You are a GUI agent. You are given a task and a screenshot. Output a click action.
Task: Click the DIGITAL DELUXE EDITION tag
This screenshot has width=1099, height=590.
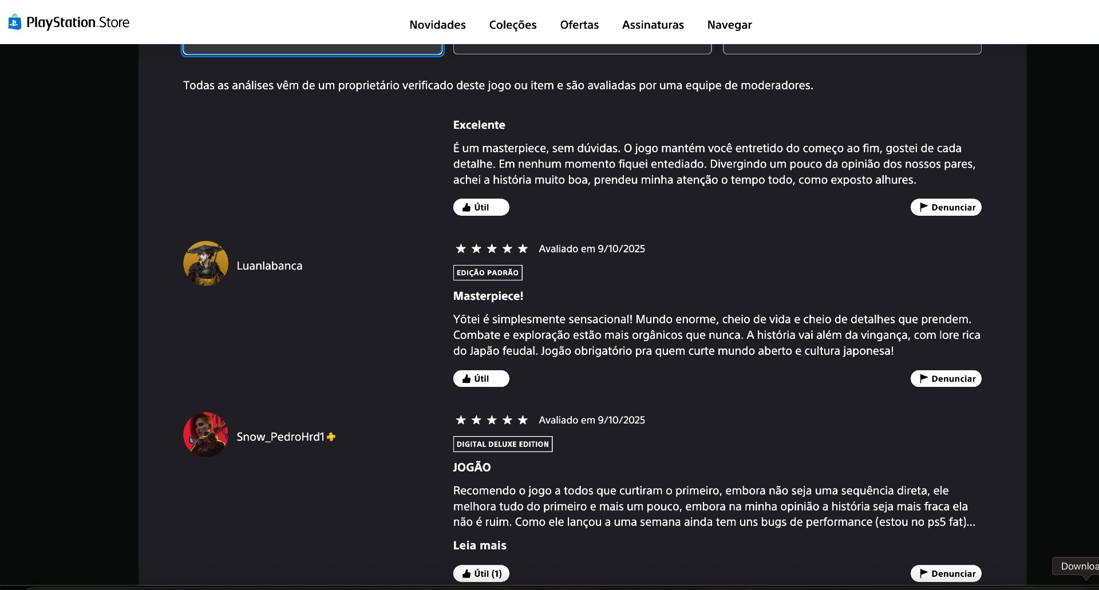coord(503,444)
